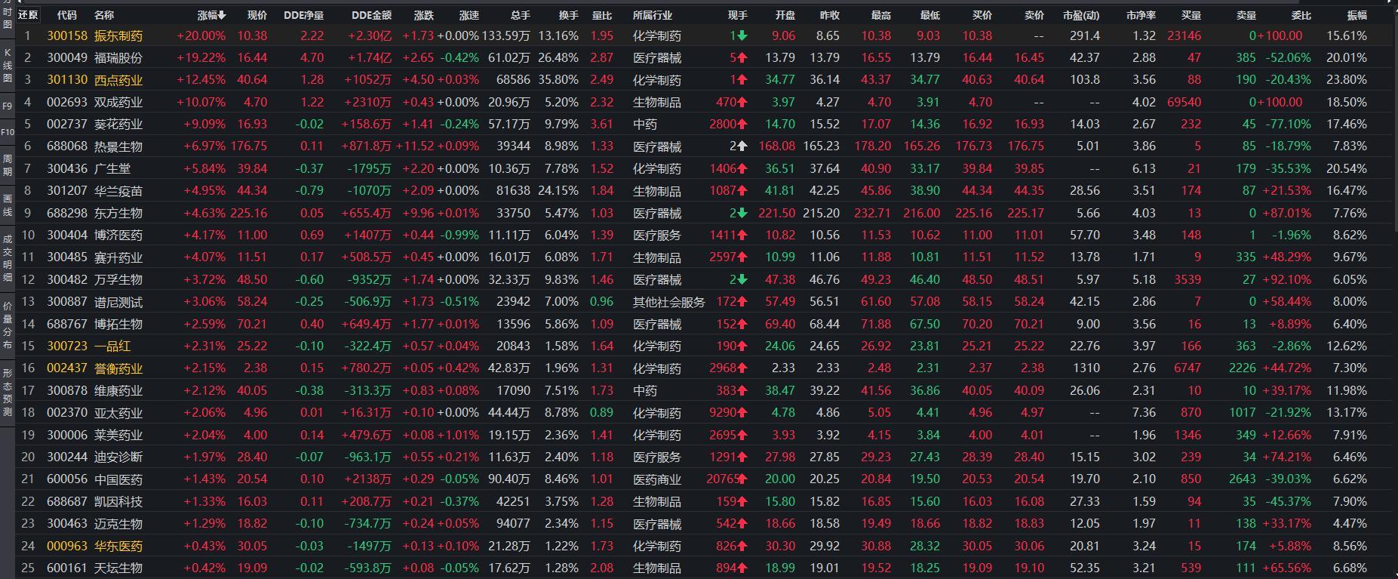Sort list by 名称 column header
1398x579 pixels.
[104, 15]
